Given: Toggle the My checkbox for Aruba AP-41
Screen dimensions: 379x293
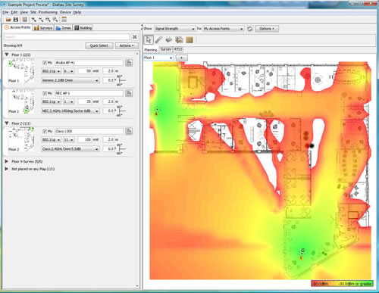Looking at the screenshot, I should (x=45, y=63).
